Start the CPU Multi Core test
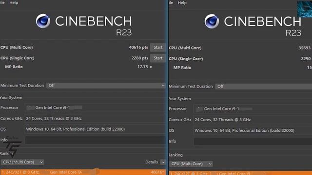 (158, 48)
